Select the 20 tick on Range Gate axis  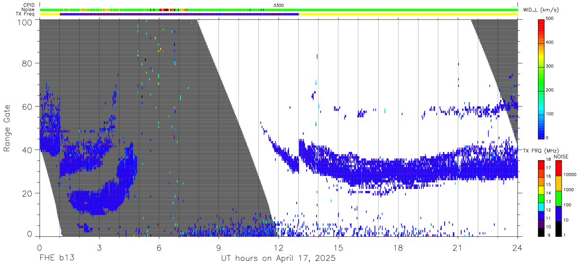[27, 193]
